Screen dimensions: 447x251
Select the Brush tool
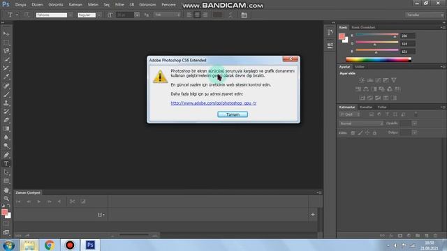point(6,94)
